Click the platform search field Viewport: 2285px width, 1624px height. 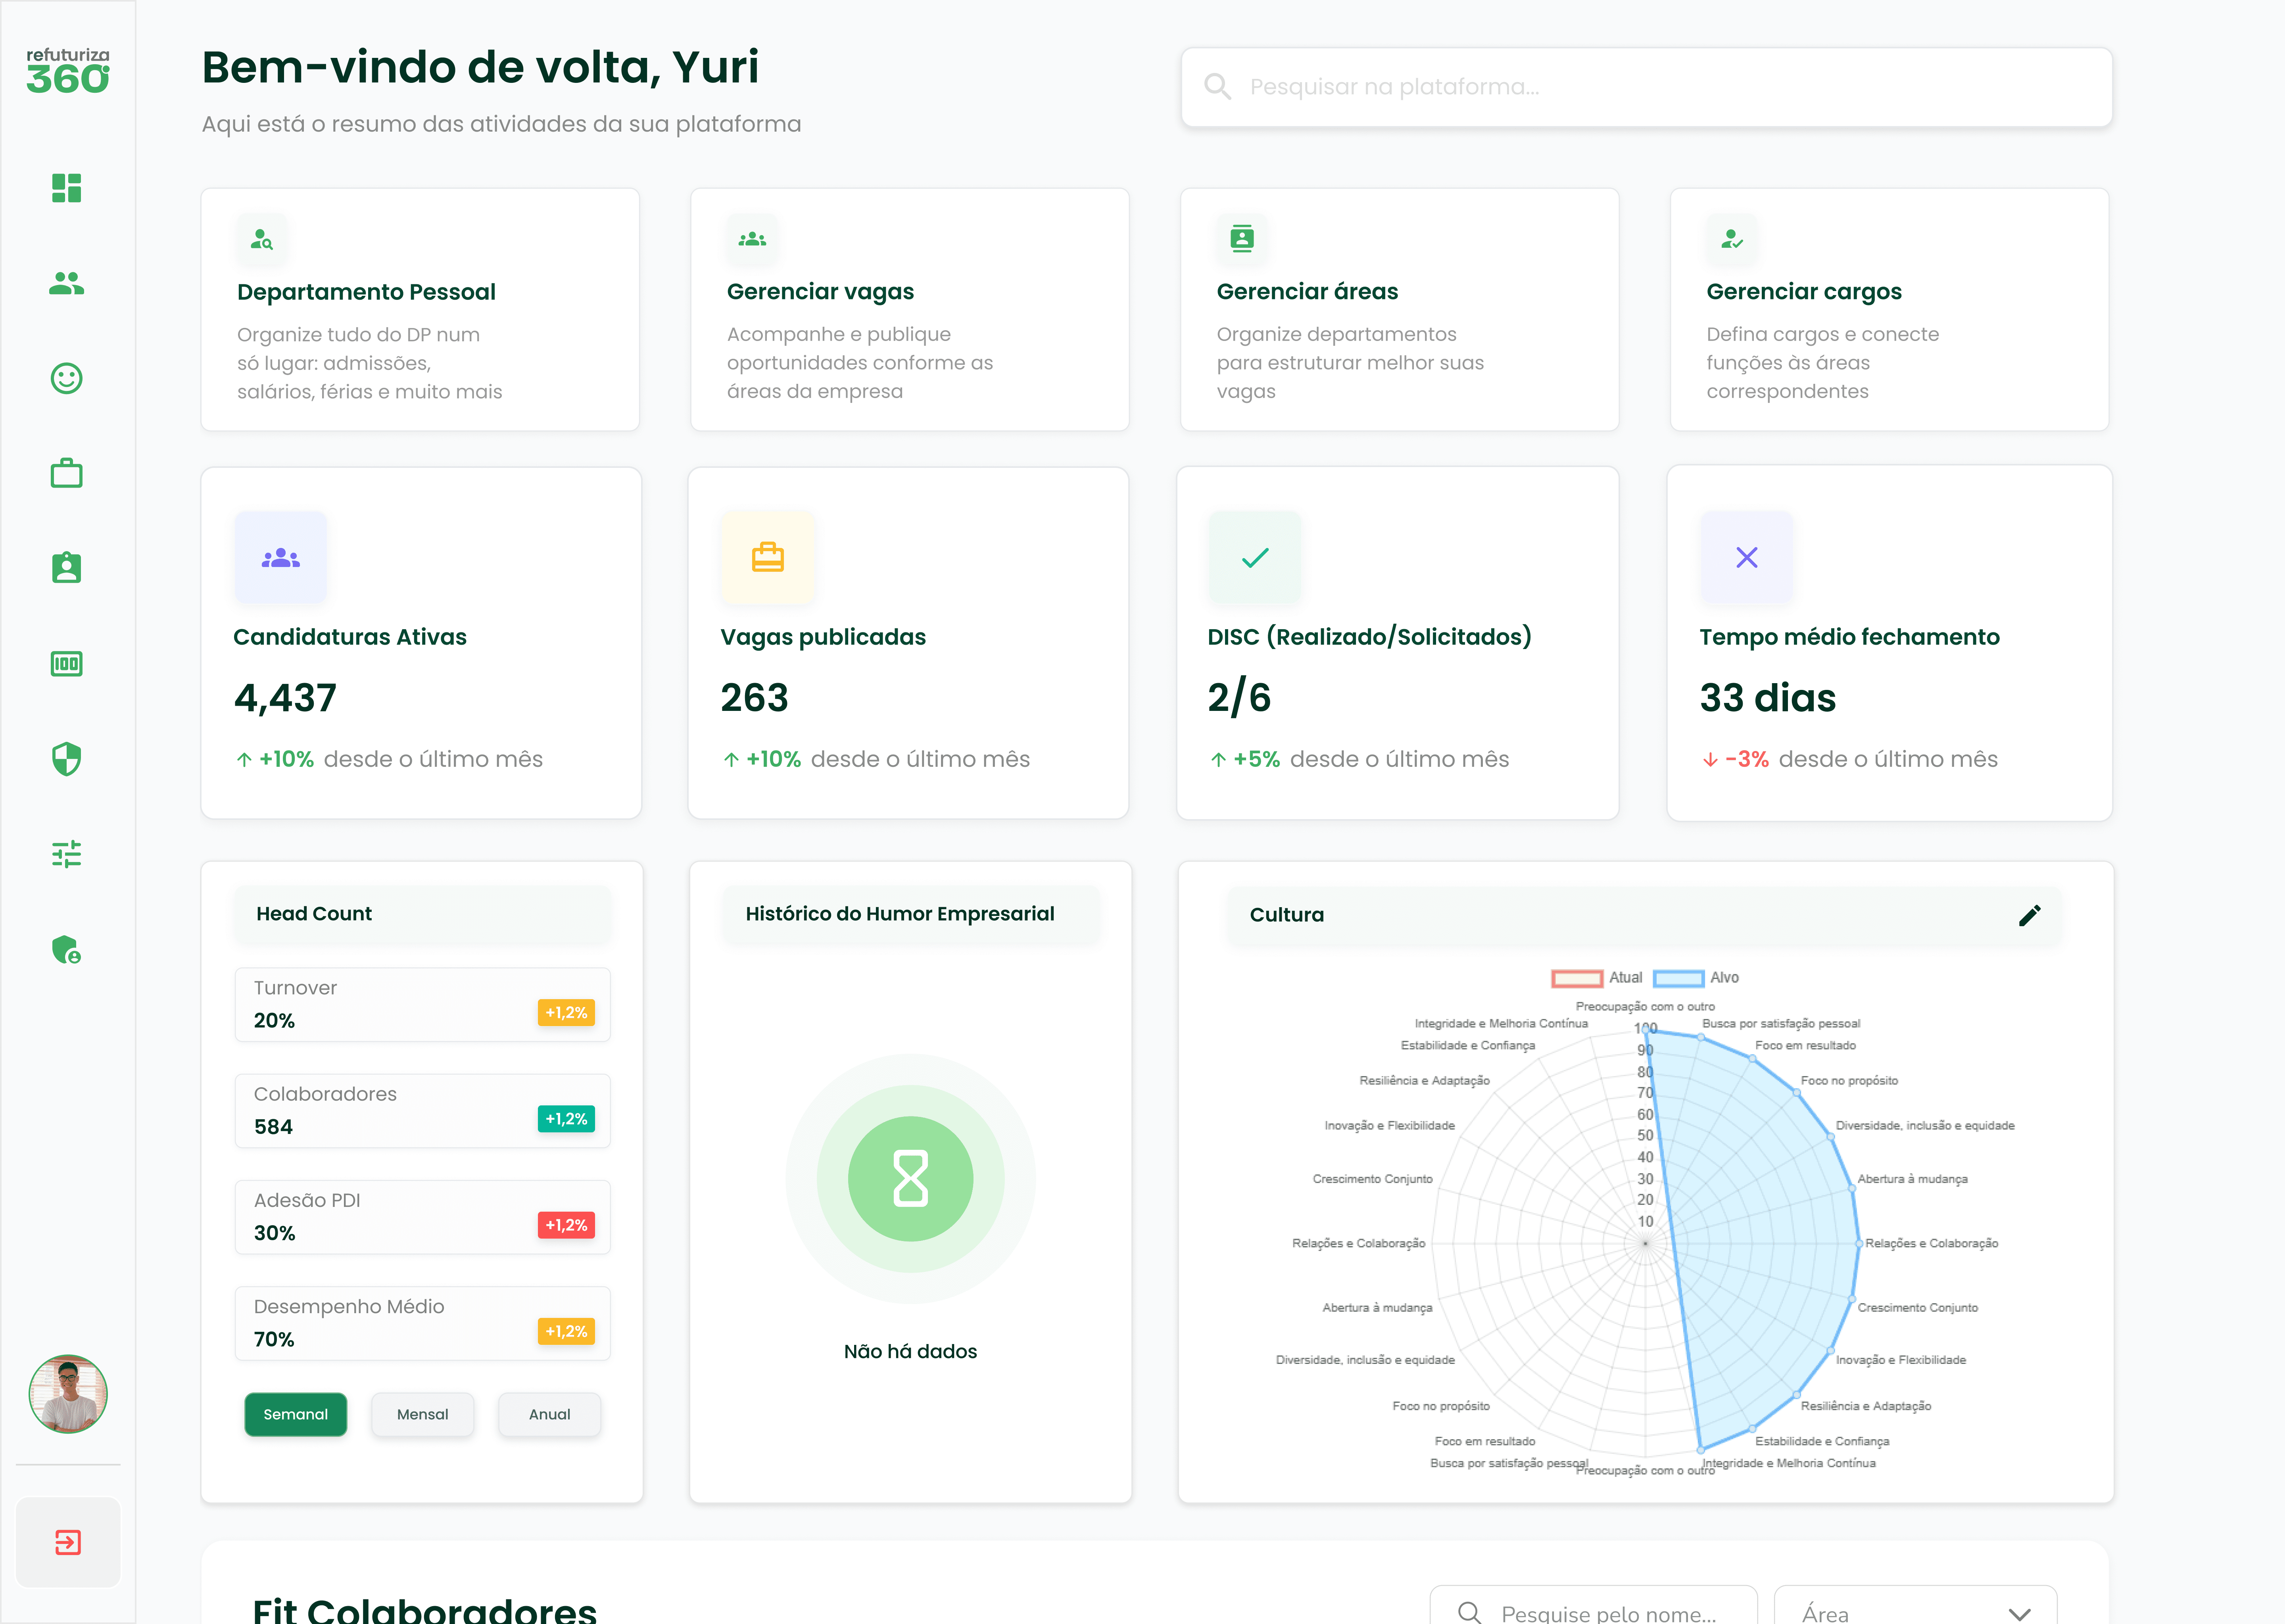point(1646,87)
